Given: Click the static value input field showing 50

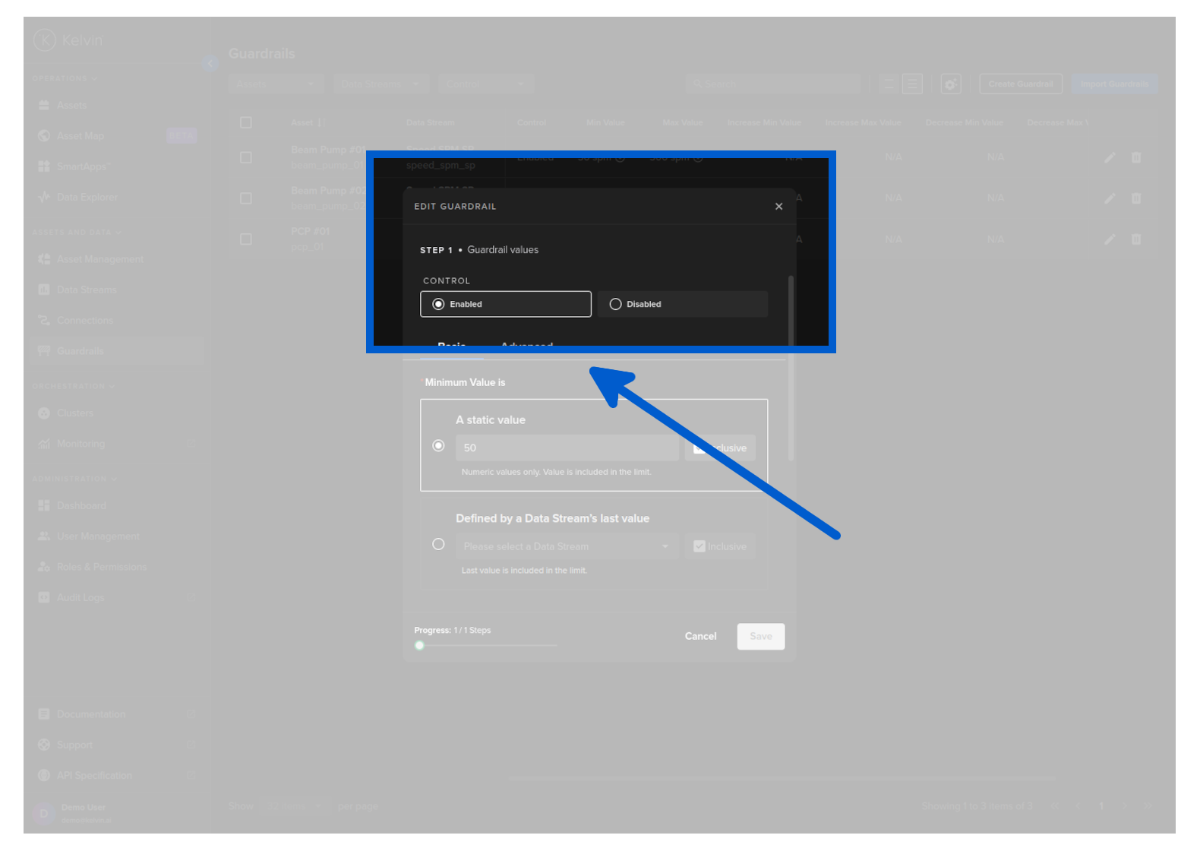Looking at the screenshot, I should click(x=567, y=448).
